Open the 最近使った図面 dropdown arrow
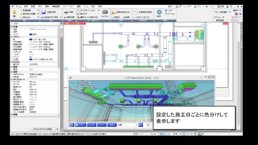The width and height of the screenshot is (258, 145). (x=38, y=14)
